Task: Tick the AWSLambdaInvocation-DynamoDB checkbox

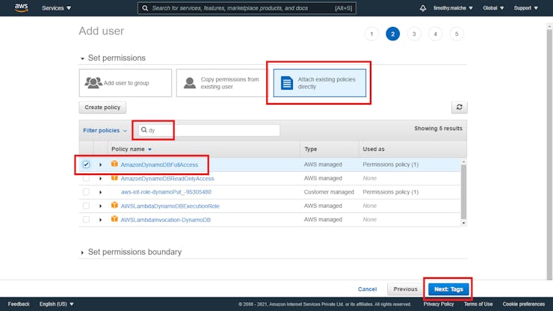Action: tap(87, 219)
